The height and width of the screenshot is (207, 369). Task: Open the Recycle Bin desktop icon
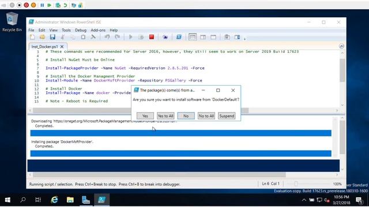tap(12, 22)
